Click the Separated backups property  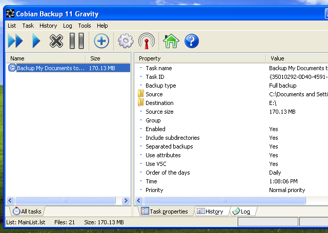[x=169, y=146]
